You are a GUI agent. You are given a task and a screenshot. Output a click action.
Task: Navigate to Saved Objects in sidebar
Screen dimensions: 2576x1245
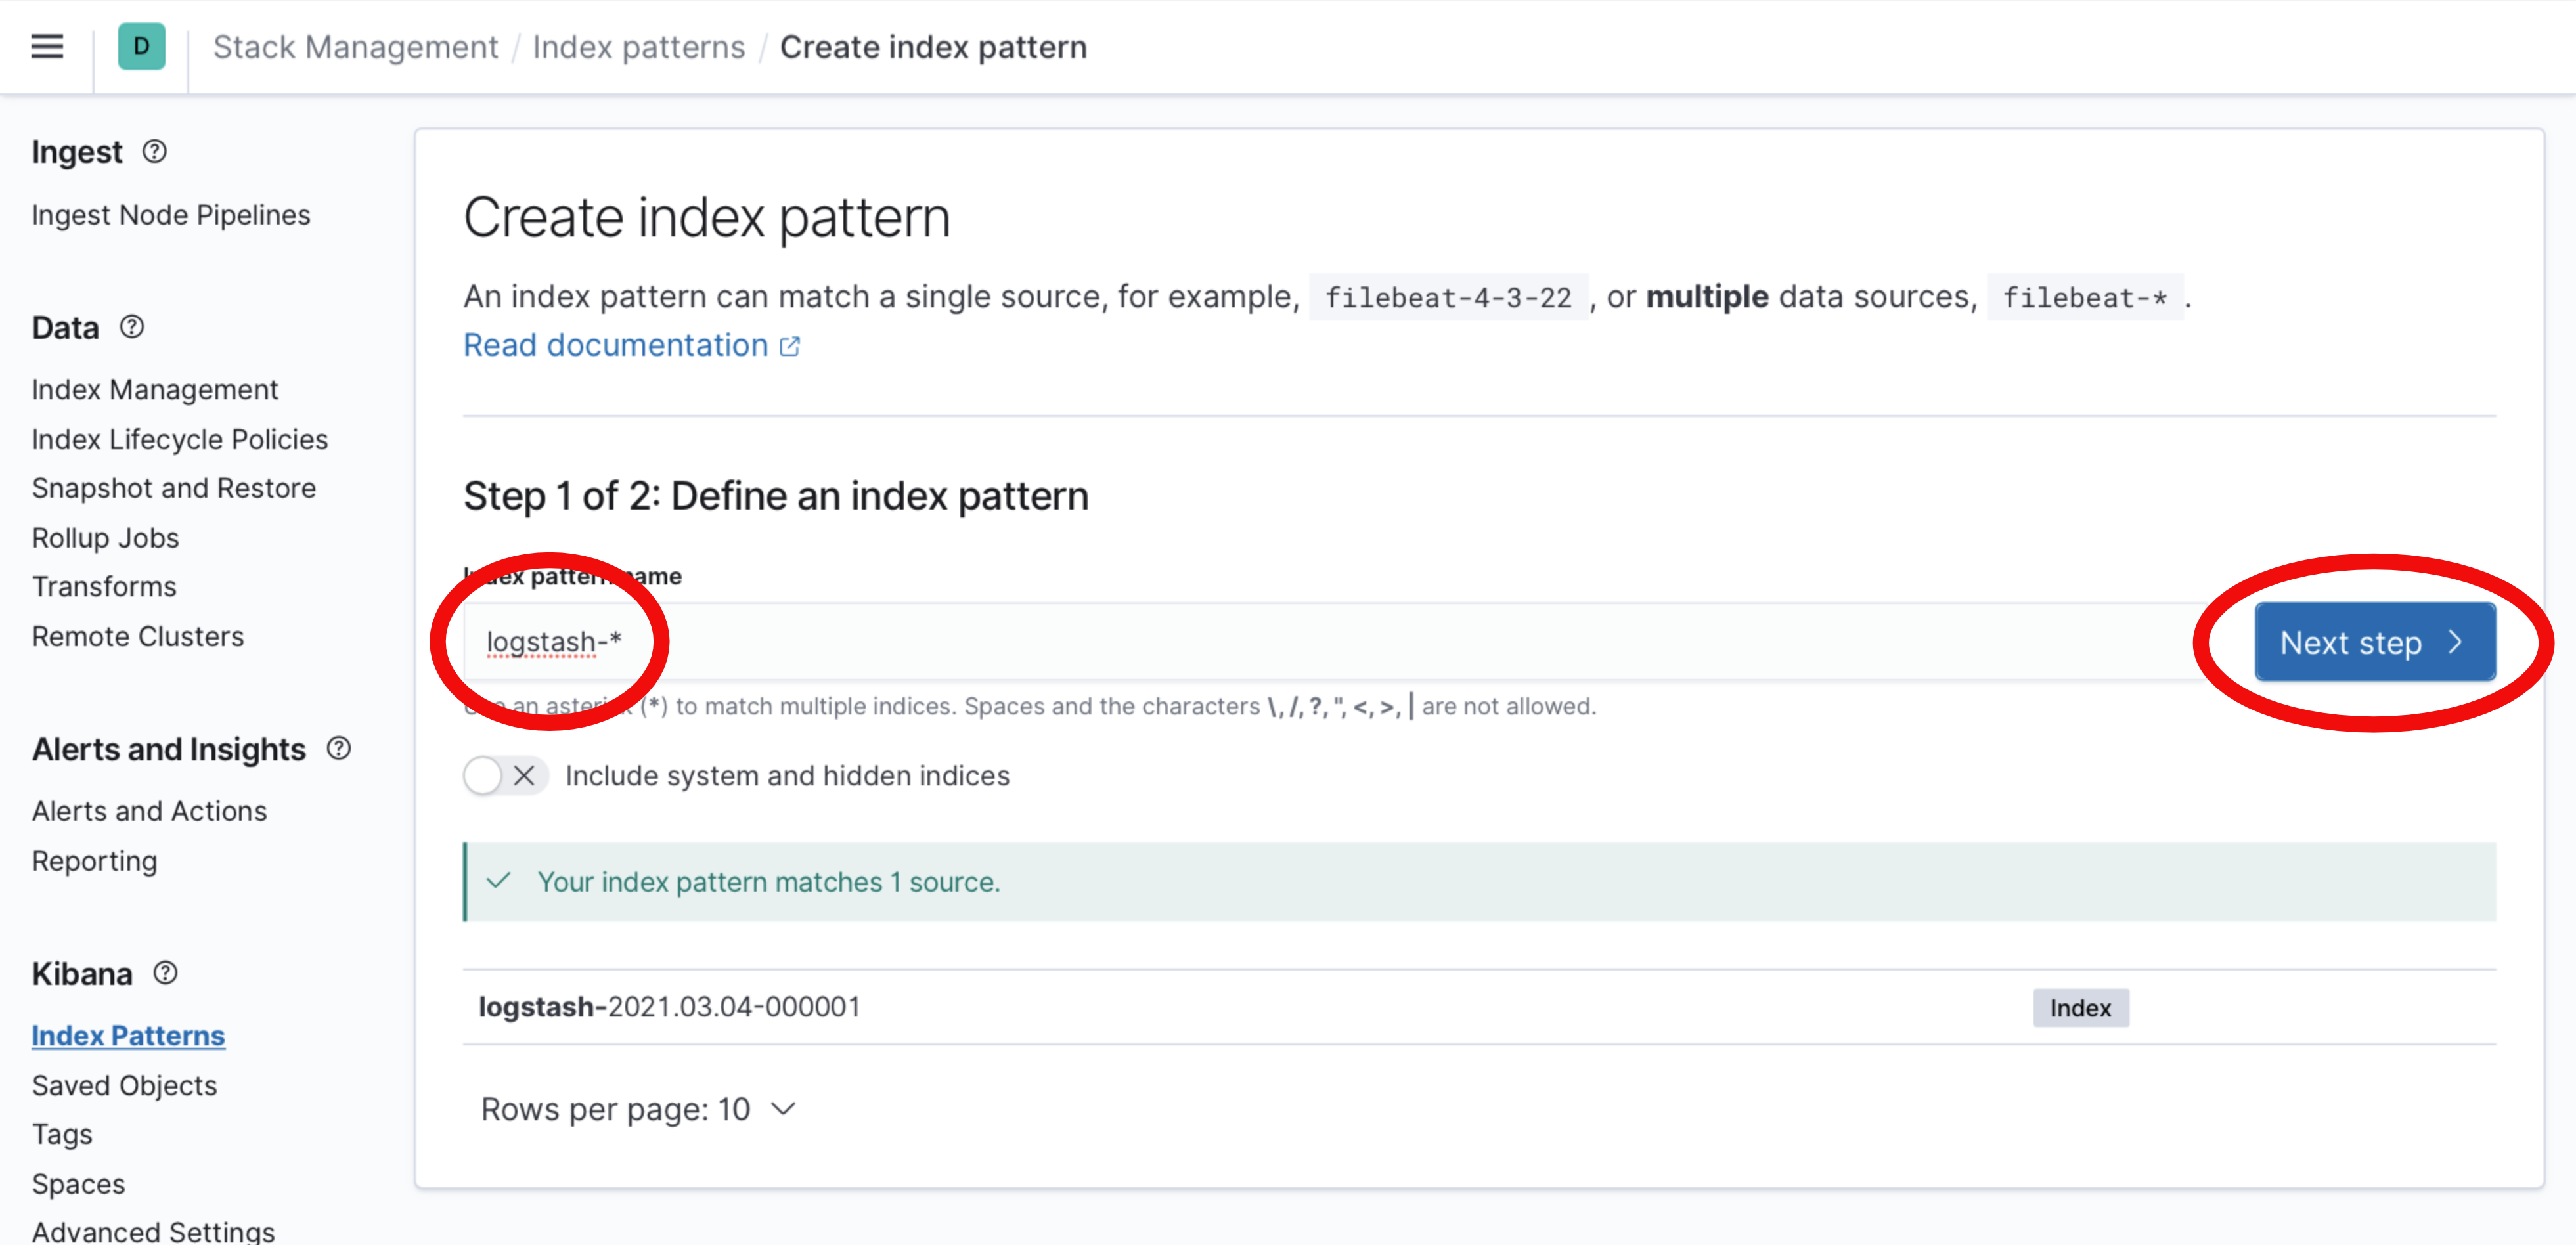[124, 1085]
